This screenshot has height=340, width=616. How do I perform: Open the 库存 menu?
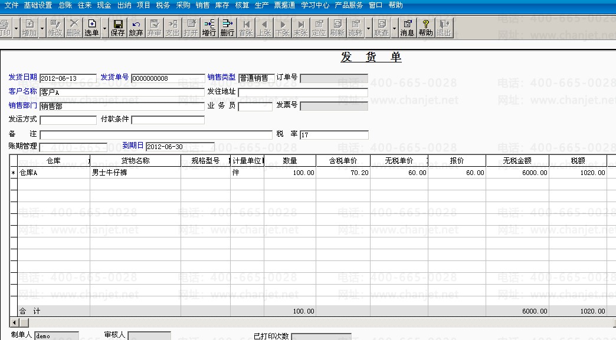(222, 5)
